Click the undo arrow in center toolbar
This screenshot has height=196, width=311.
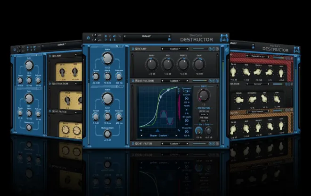(115, 36)
